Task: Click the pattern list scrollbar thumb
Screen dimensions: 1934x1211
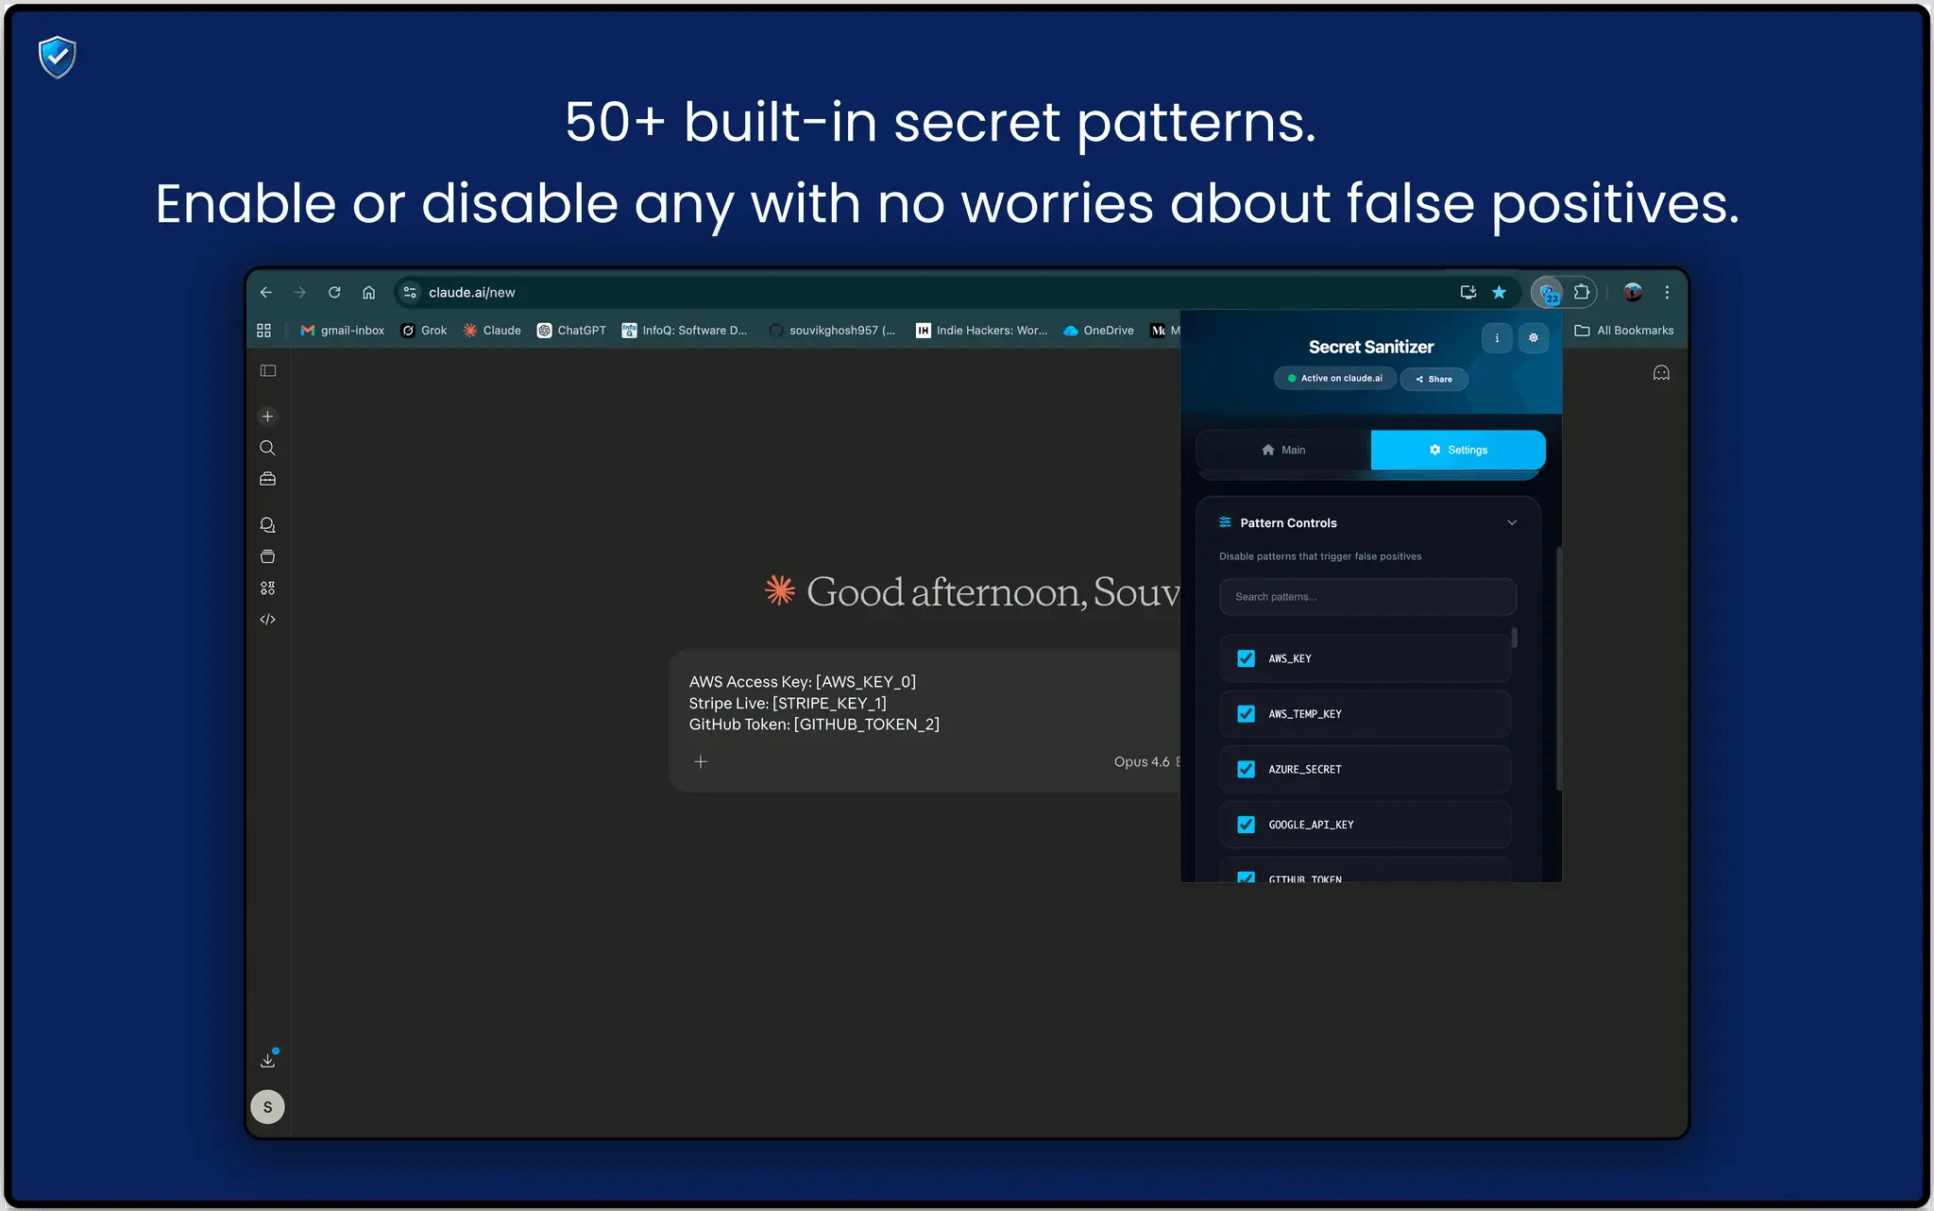Action: (x=1515, y=639)
